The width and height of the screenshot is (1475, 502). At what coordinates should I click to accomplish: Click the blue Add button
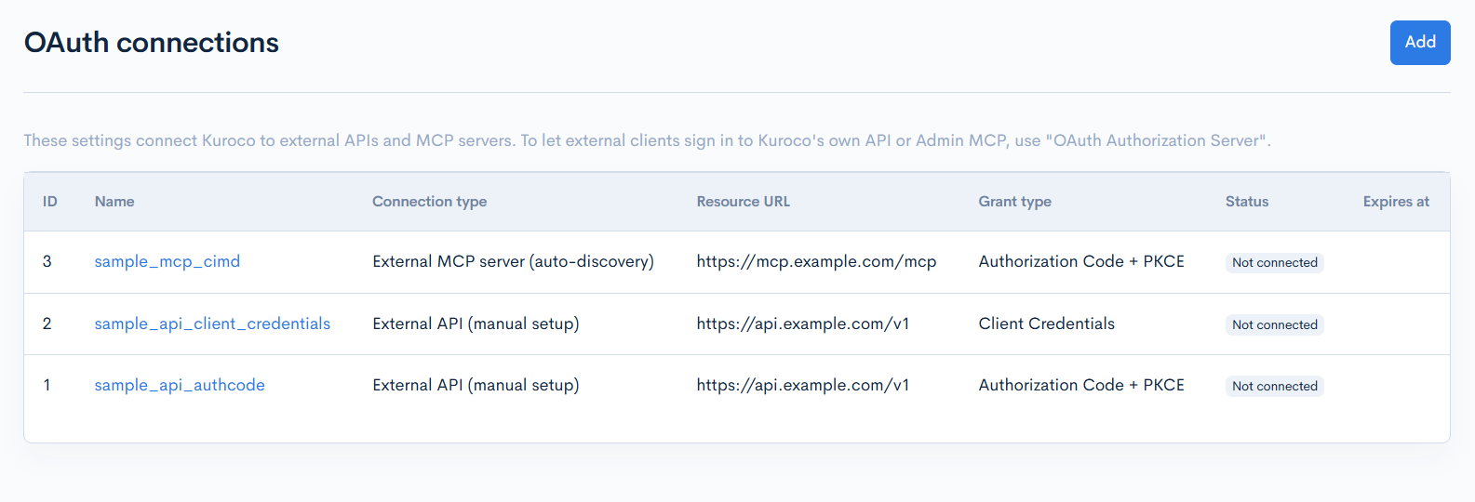[1420, 43]
